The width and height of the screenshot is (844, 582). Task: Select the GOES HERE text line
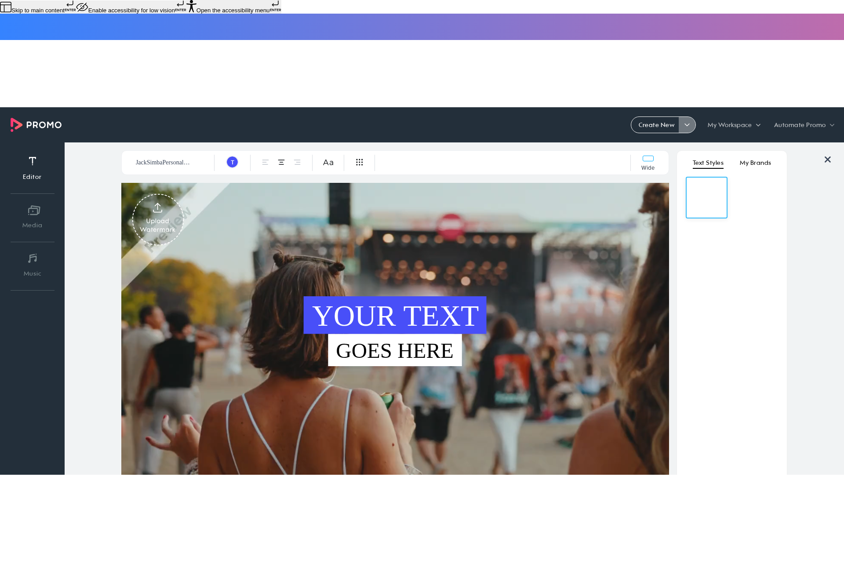click(395, 350)
